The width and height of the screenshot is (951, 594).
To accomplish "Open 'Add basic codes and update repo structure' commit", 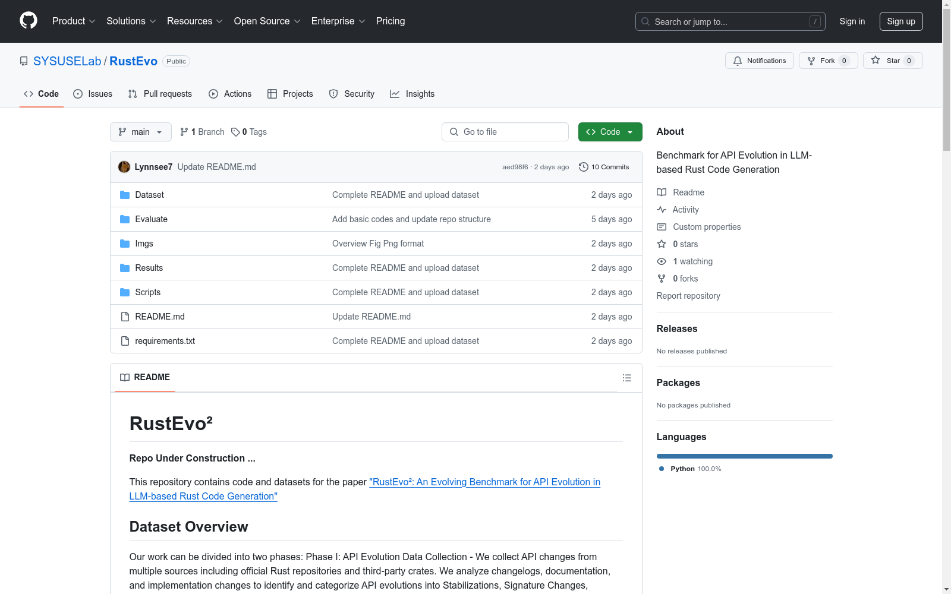I will click(x=411, y=219).
